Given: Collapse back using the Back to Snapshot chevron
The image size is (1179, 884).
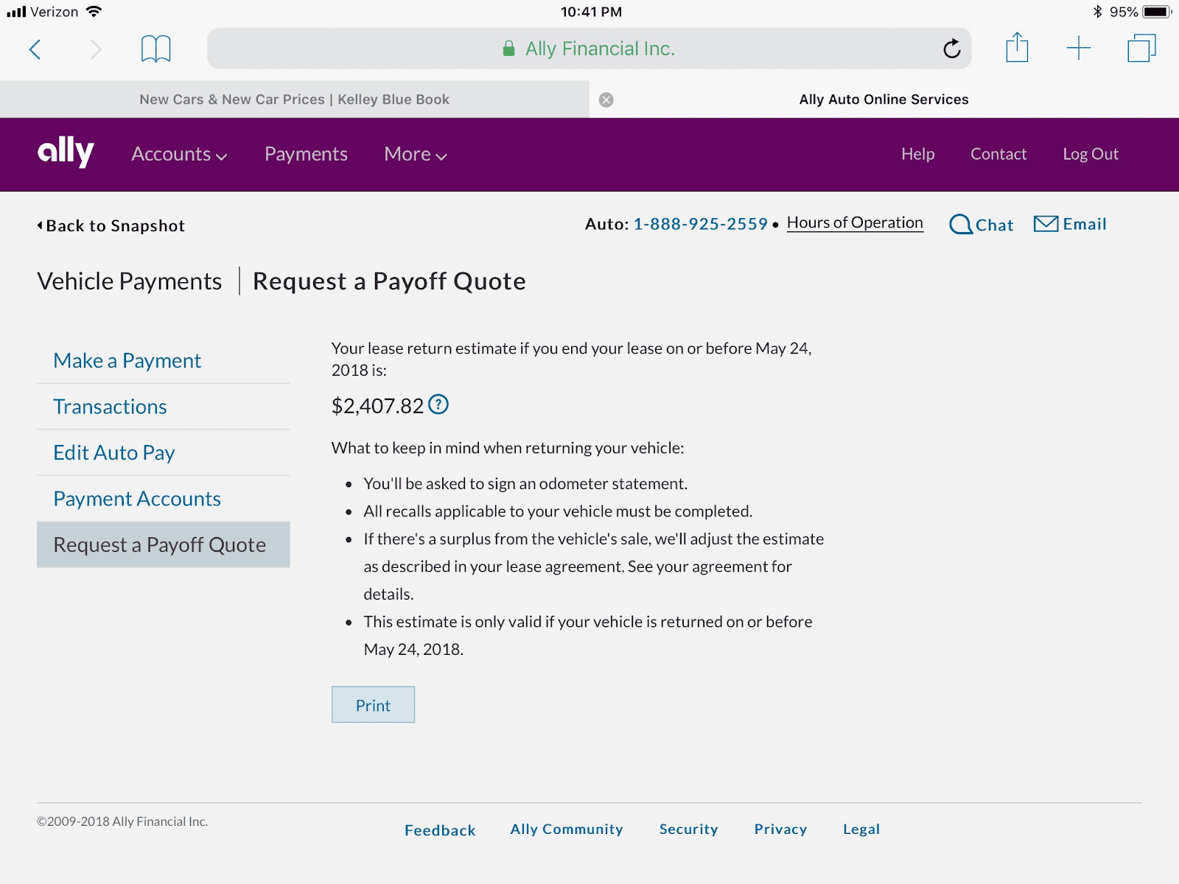Looking at the screenshot, I should point(41,225).
